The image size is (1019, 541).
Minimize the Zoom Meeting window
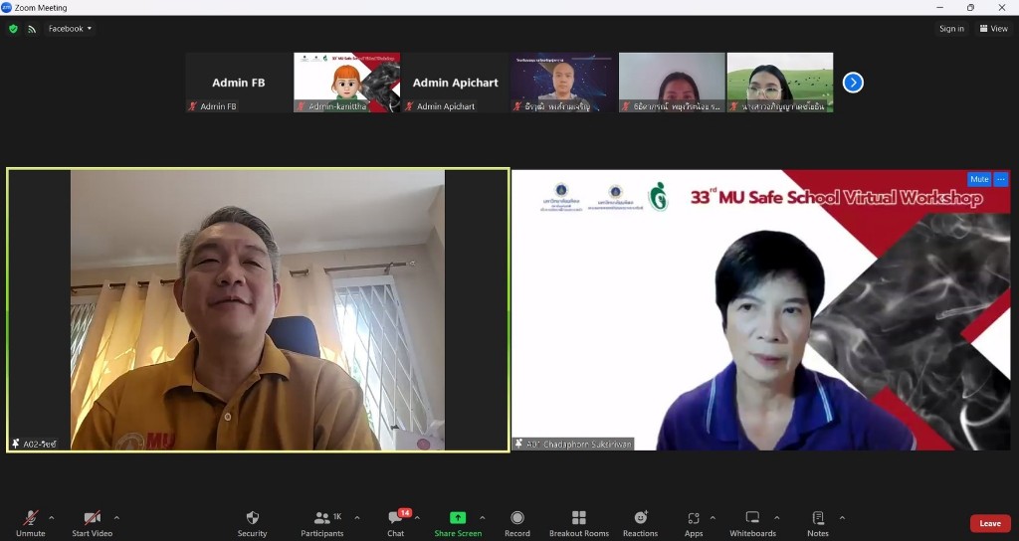[939, 8]
